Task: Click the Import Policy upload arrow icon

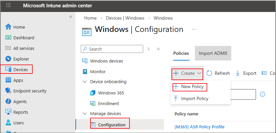Action: (x=176, y=98)
